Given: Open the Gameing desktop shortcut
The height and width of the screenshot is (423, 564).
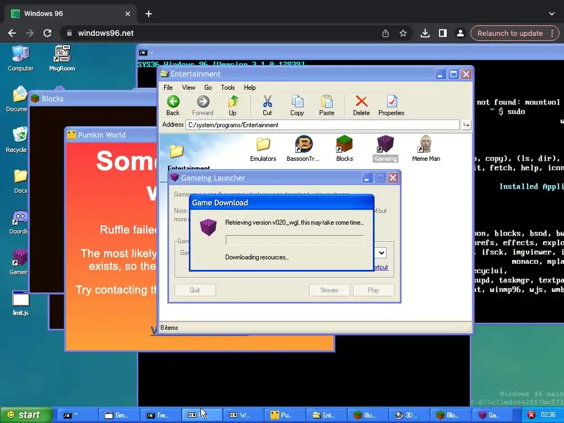Looking at the screenshot, I should pyautogui.click(x=19, y=263).
